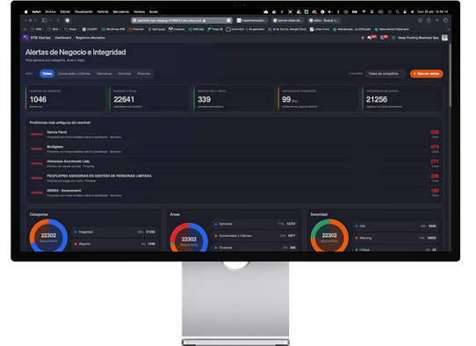Screen dimensions: 476x346
Task: Open Spotlight search in the menu bar
Action: pos(397,11)
